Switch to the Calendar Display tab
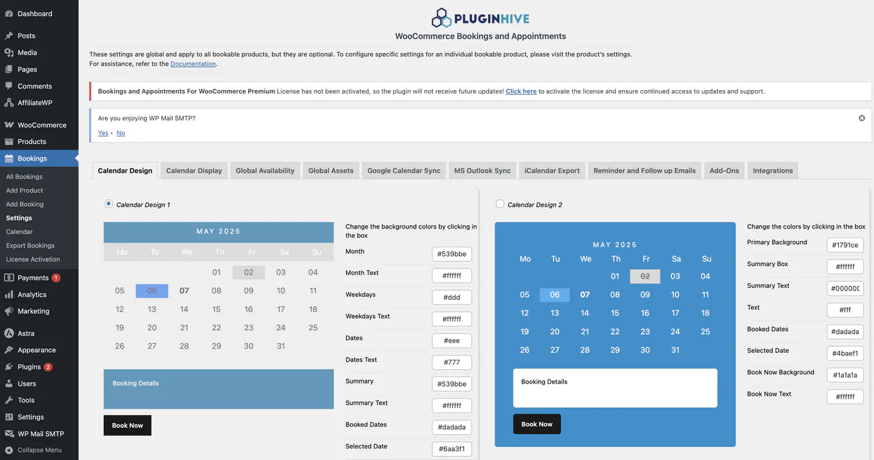 click(194, 171)
